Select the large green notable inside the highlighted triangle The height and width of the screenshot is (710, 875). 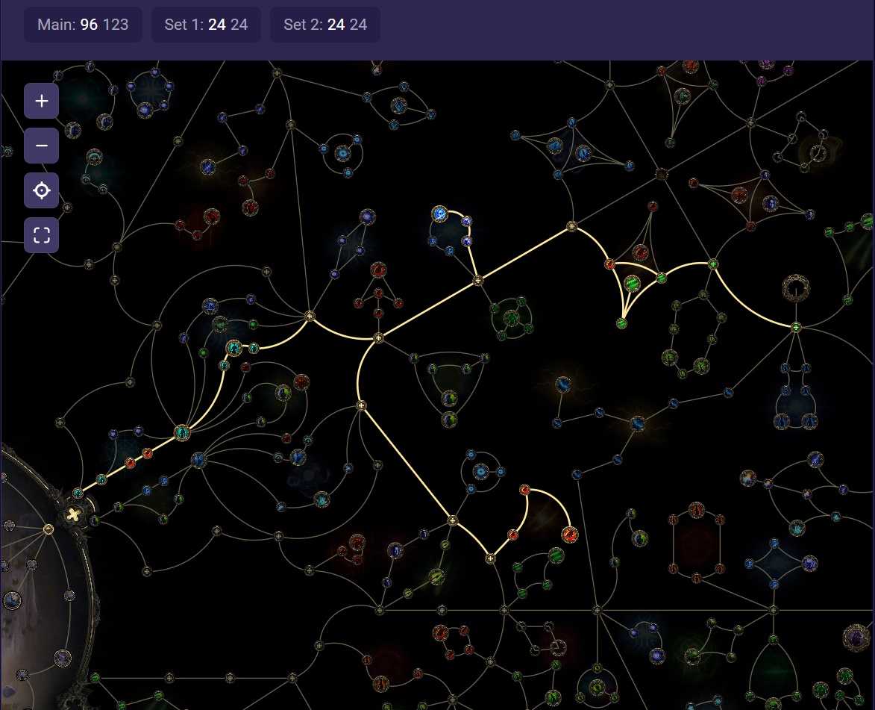coord(632,283)
